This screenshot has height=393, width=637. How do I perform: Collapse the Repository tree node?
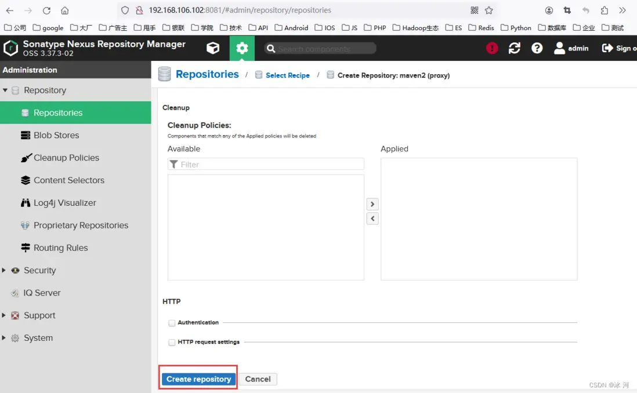(x=5, y=90)
